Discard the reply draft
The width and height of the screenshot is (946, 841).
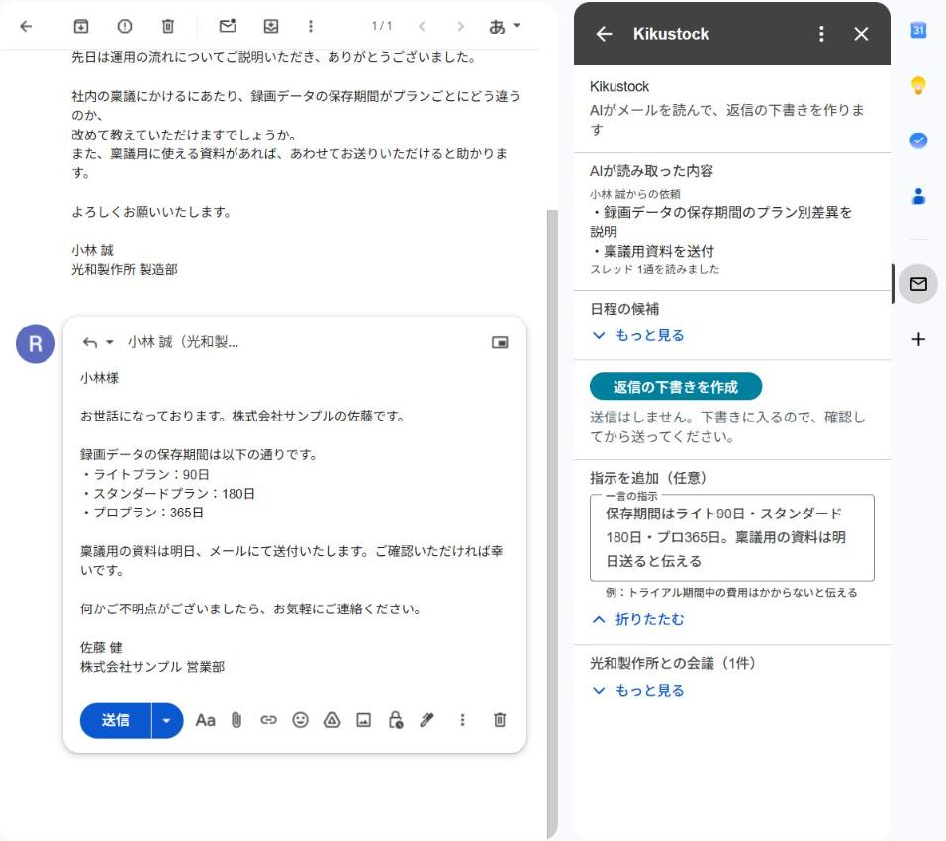click(500, 720)
